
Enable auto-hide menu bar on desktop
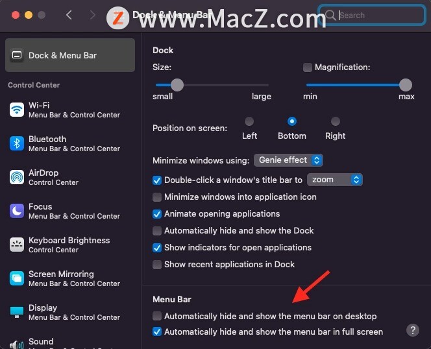tap(157, 316)
